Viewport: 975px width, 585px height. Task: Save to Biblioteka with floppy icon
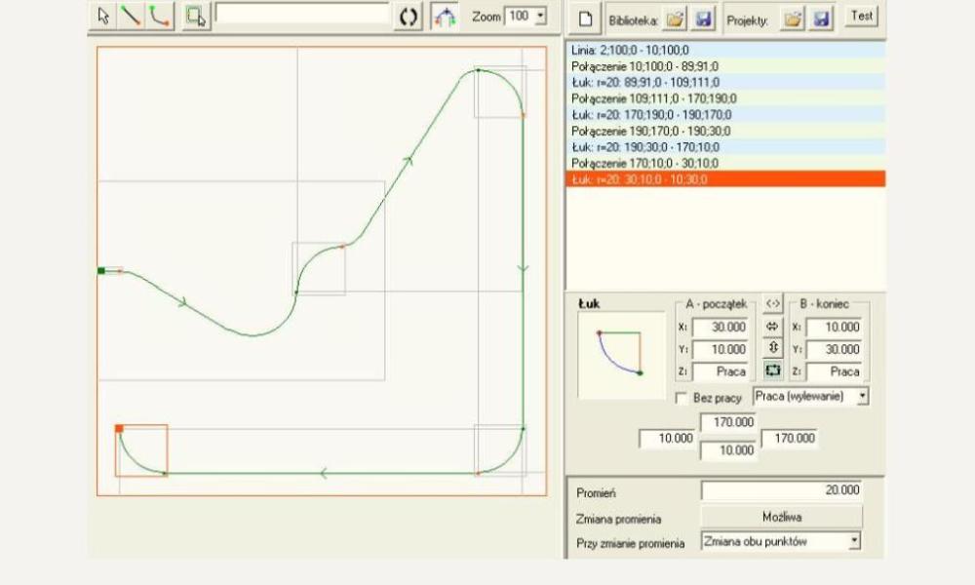pos(703,19)
